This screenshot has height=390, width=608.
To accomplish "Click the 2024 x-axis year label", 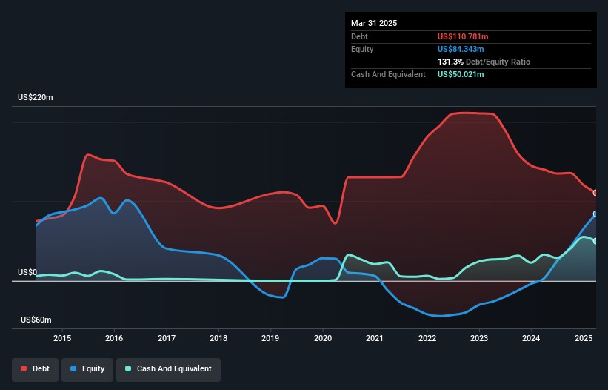I will coord(531,339).
